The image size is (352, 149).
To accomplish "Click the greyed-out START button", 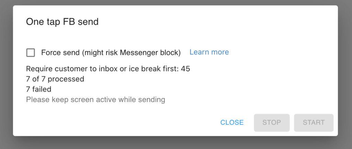I will point(313,123).
